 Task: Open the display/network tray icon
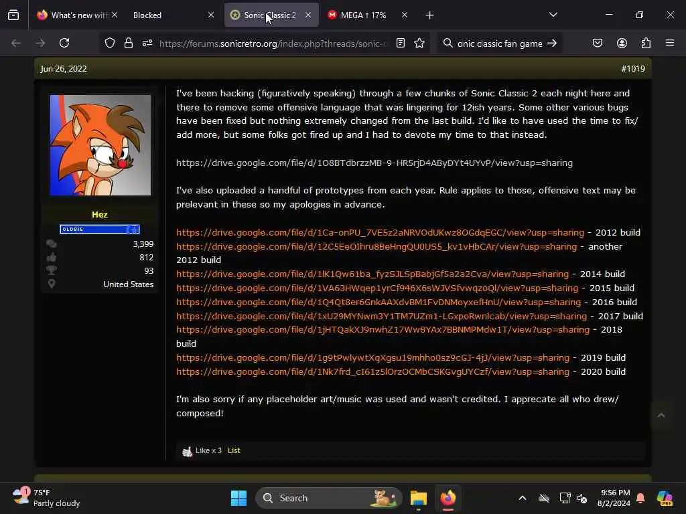pyautogui.click(x=565, y=498)
